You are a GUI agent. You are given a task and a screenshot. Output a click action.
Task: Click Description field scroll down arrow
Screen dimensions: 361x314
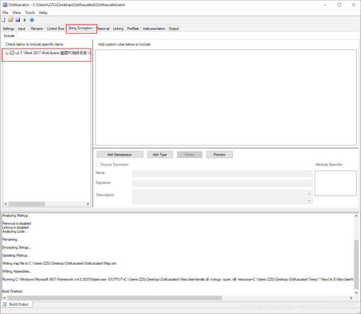[x=309, y=201]
